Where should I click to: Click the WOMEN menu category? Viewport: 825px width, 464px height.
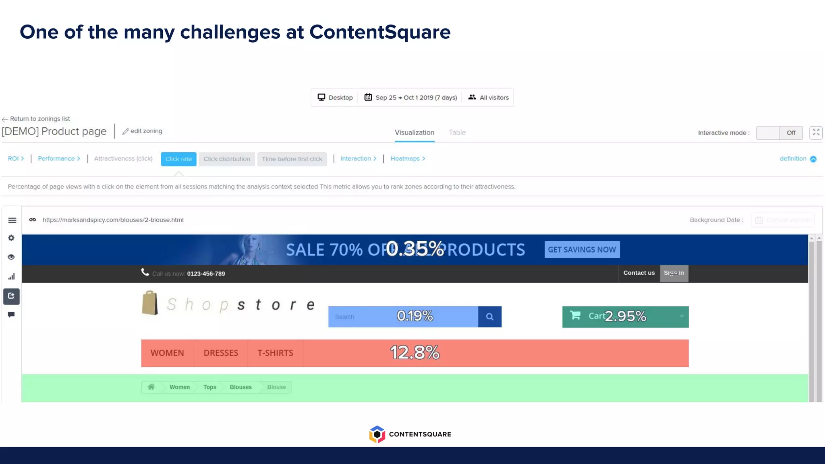pyautogui.click(x=167, y=353)
